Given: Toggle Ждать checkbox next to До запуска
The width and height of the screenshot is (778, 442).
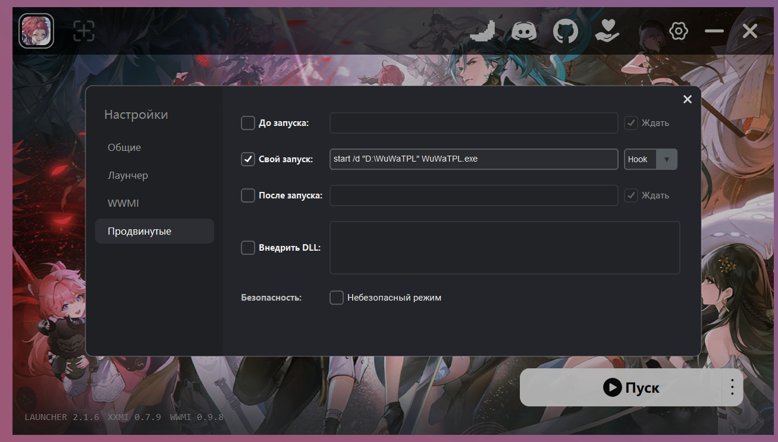Looking at the screenshot, I should point(631,123).
